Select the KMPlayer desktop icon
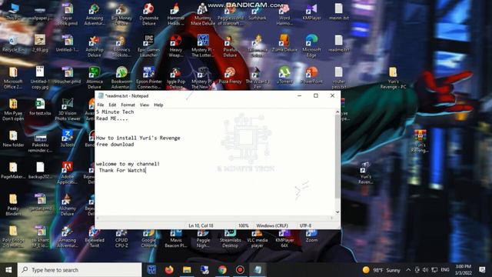The width and height of the screenshot is (492, 277). click(311, 12)
